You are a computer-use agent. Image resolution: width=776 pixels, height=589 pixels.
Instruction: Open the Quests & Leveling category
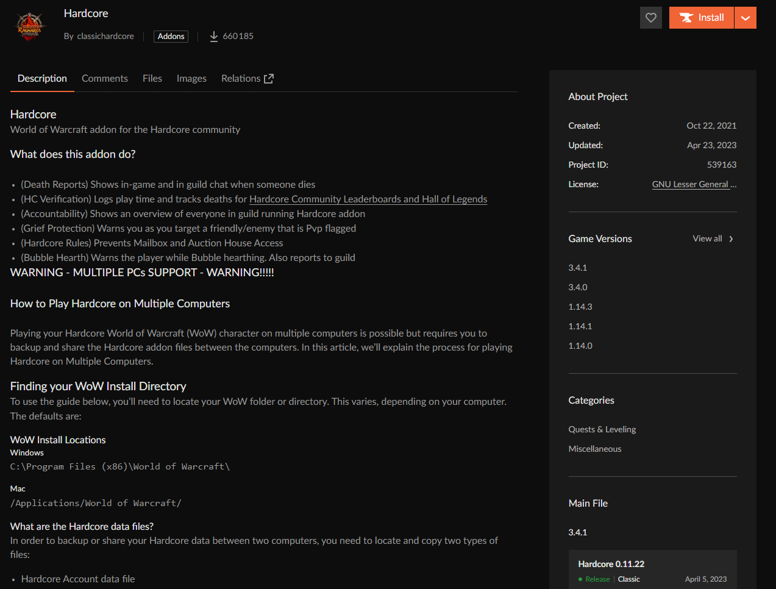[x=602, y=430]
